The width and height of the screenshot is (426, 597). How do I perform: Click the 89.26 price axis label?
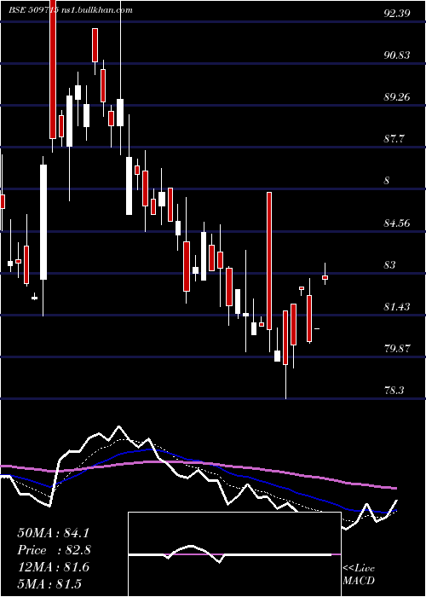[397, 97]
